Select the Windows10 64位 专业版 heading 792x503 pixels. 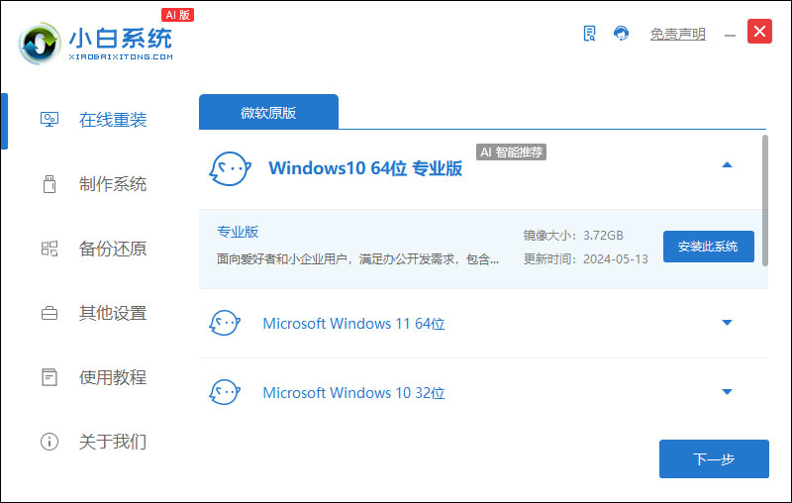[x=365, y=168]
